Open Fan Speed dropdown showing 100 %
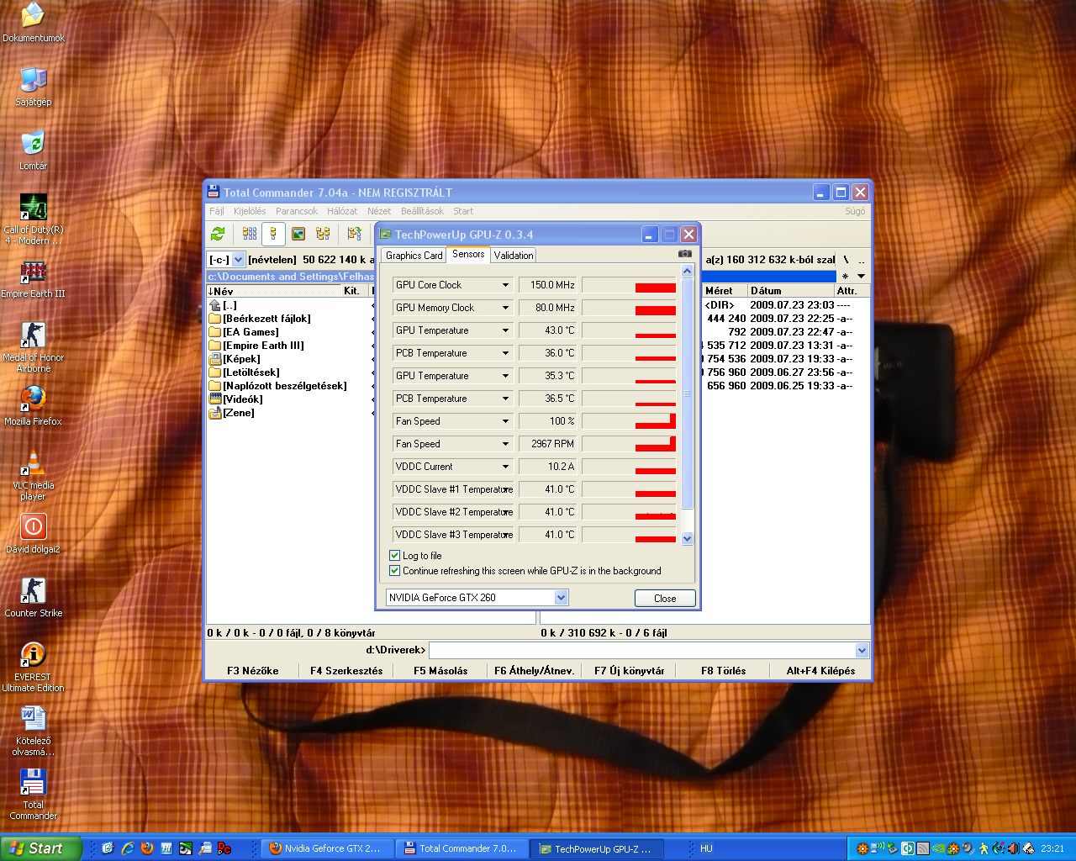The width and height of the screenshot is (1076, 861). (x=505, y=421)
